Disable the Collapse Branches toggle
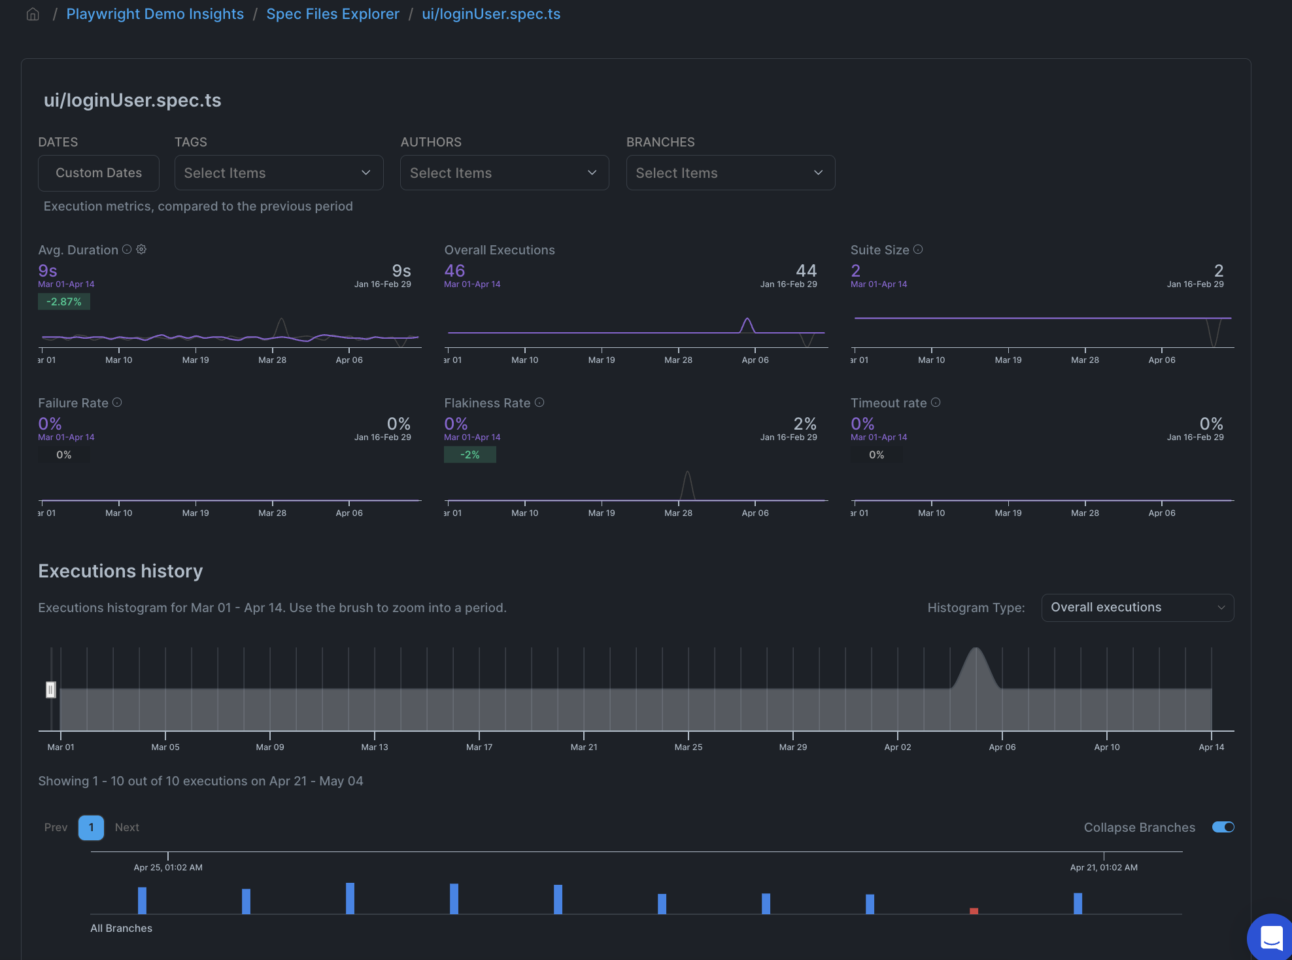 pyautogui.click(x=1223, y=827)
